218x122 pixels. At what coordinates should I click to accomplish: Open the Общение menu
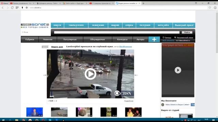click(x=115, y=25)
